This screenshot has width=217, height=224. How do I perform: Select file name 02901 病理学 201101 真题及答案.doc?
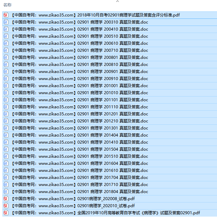click(x=113, y=100)
